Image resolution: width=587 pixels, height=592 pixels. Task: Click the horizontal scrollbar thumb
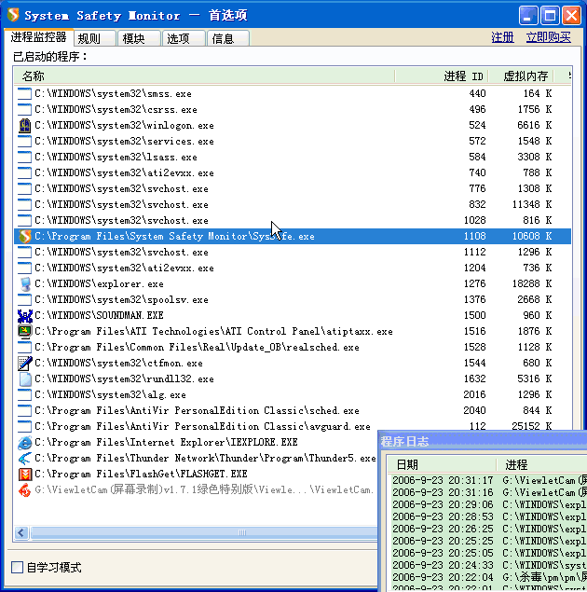click(204, 532)
